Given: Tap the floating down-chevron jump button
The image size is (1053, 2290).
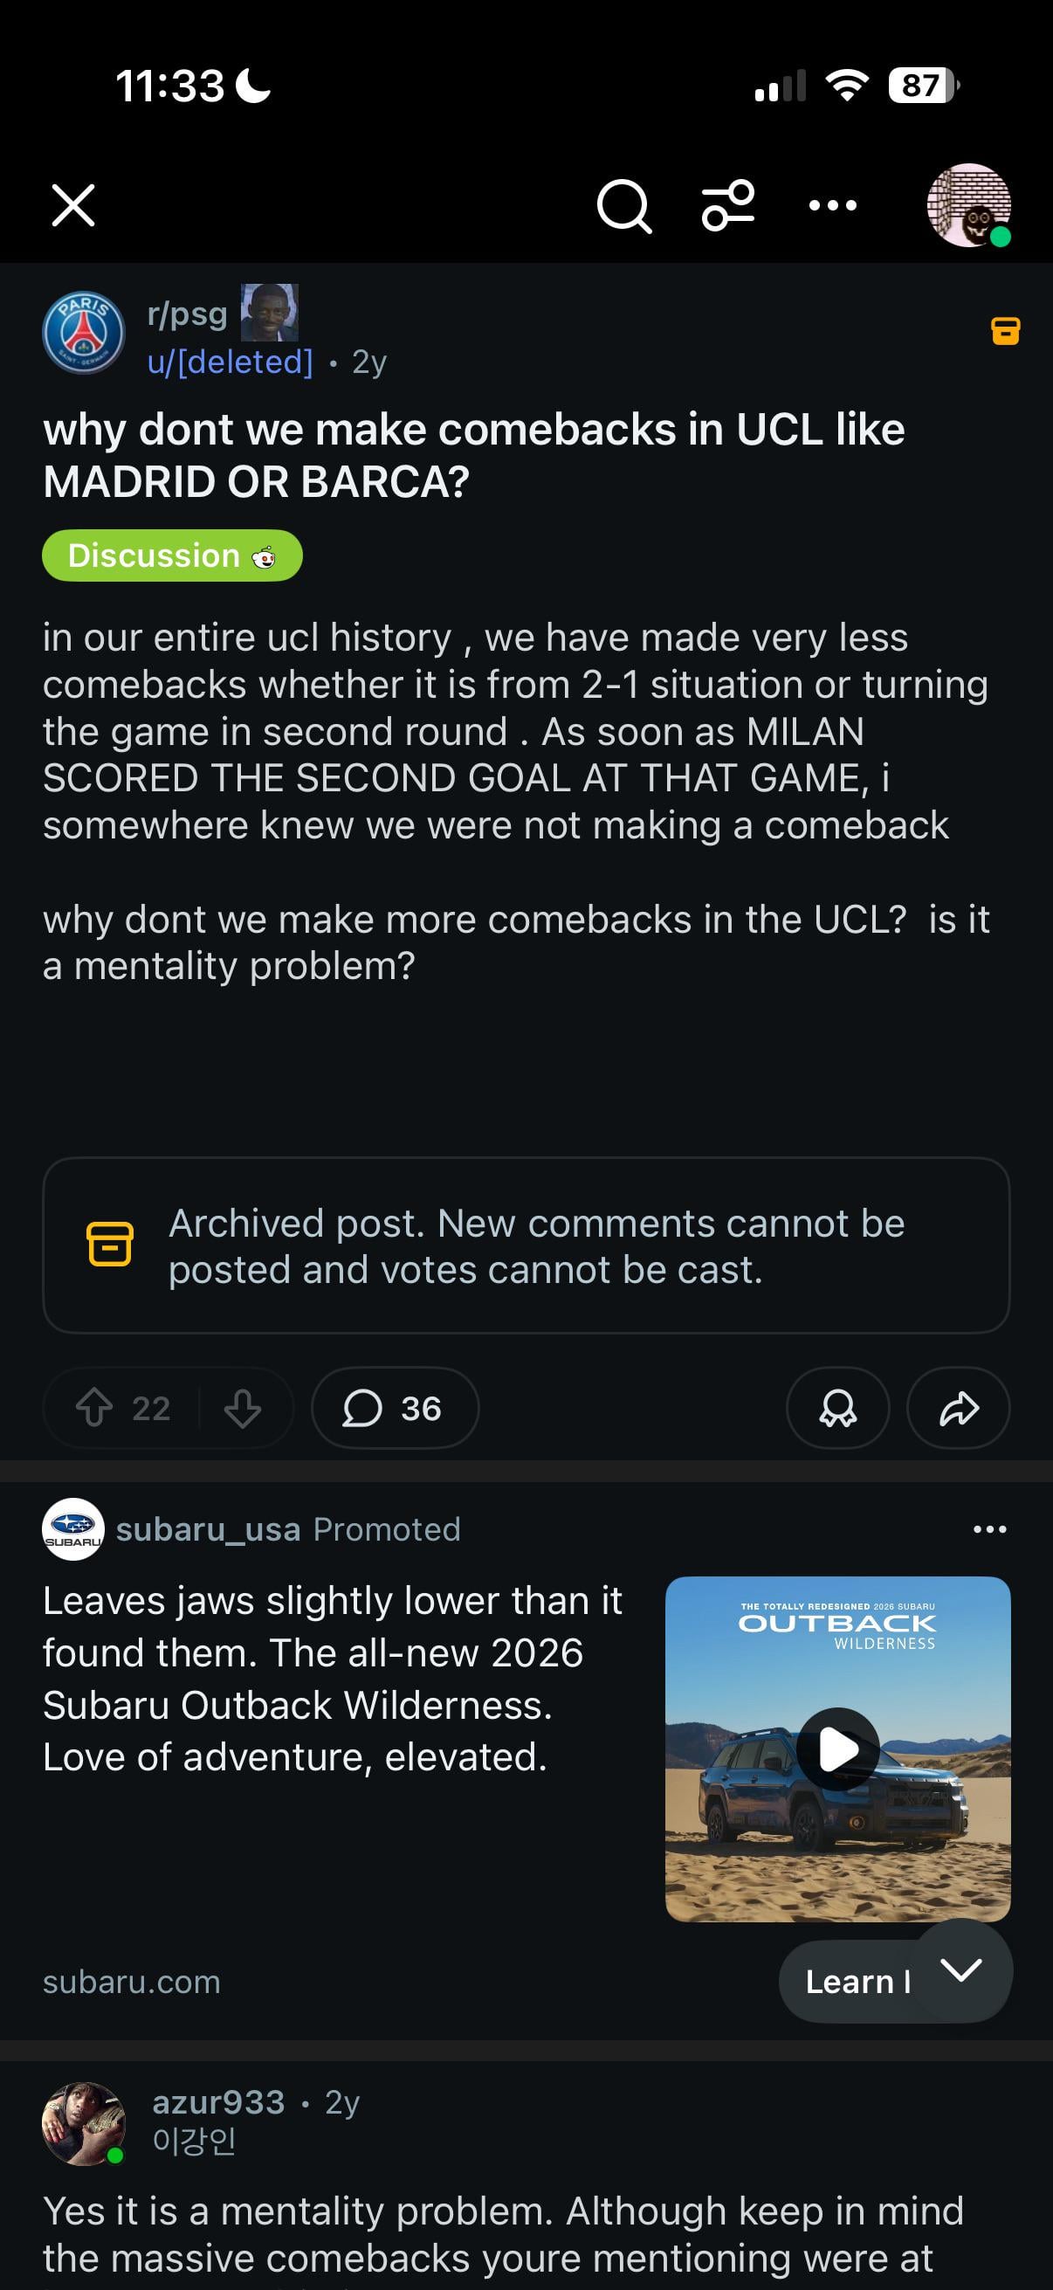Looking at the screenshot, I should pos(962,1970).
